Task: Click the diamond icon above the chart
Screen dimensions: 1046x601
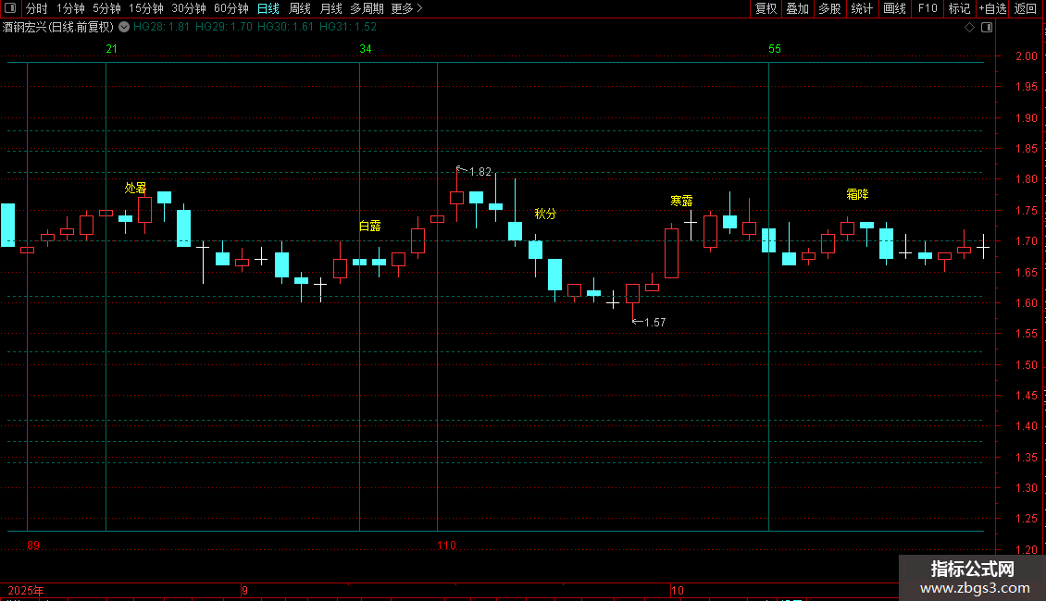Action: [x=969, y=28]
